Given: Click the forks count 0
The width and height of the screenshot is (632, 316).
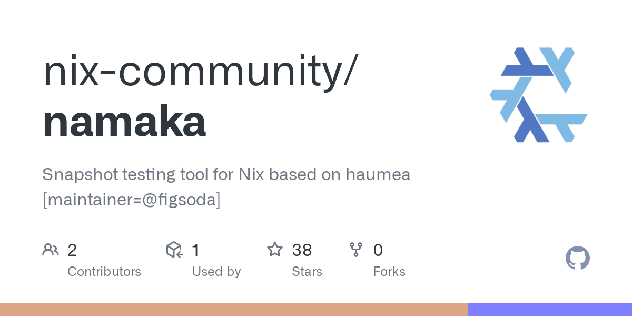Looking at the screenshot, I should tap(378, 250).
